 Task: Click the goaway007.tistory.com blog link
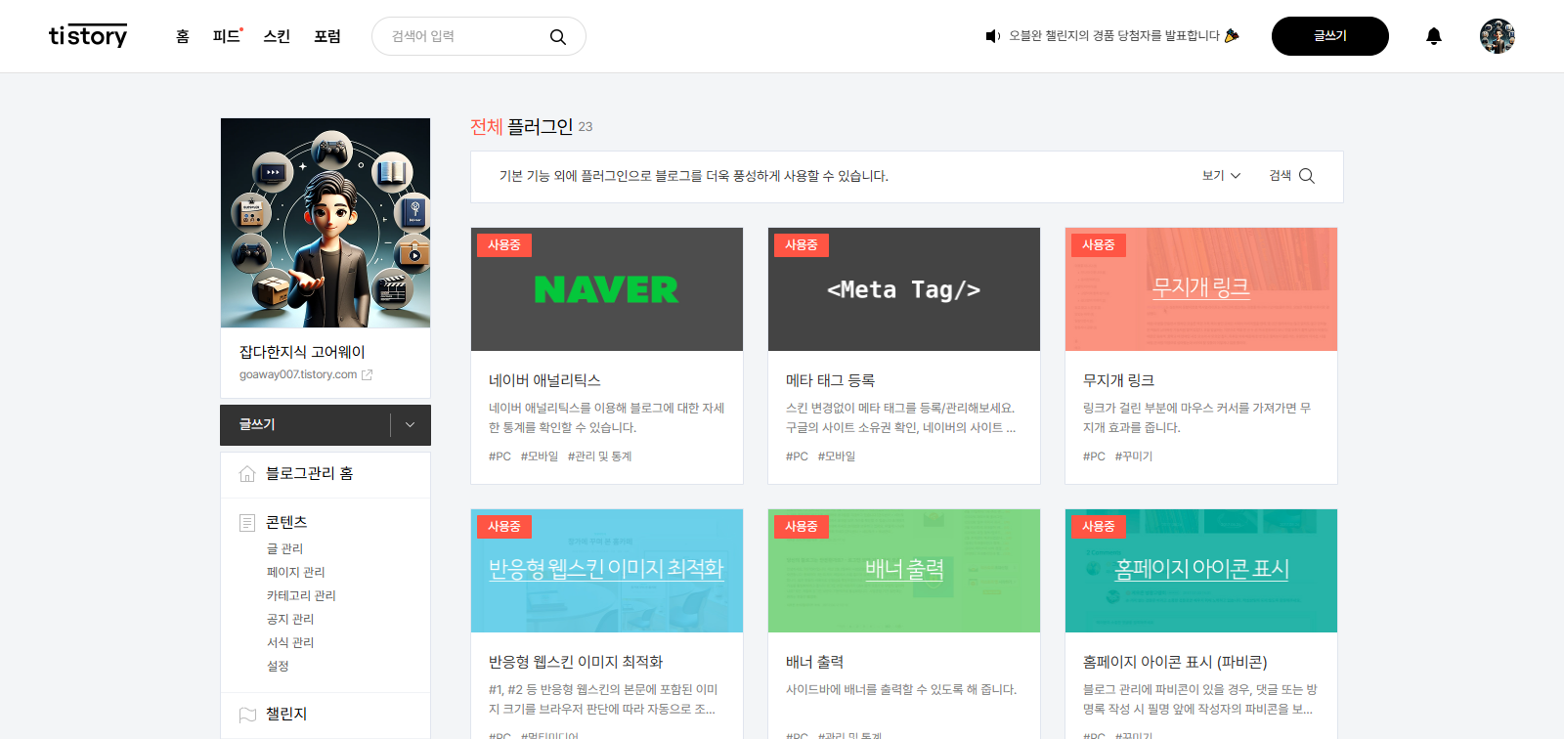pyautogui.click(x=298, y=374)
